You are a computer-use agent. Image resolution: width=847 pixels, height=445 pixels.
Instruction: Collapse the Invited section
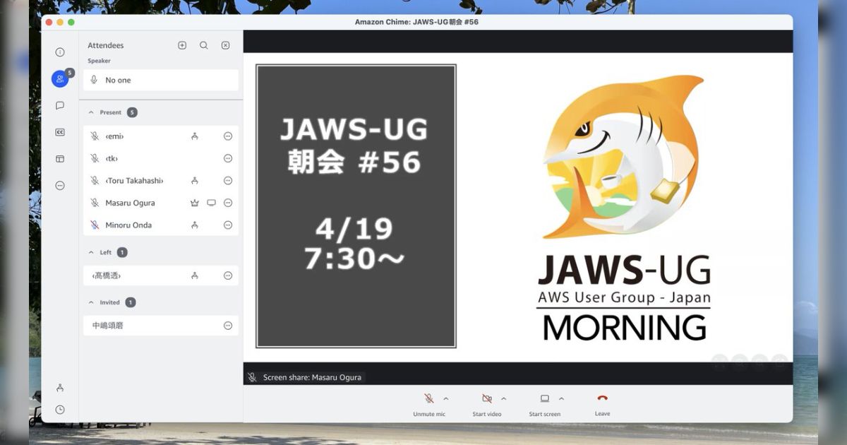tap(91, 302)
